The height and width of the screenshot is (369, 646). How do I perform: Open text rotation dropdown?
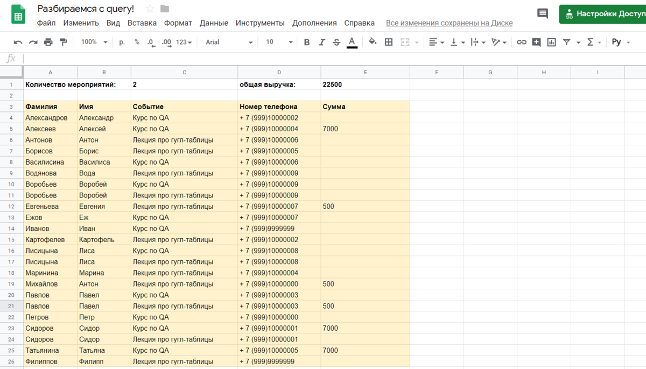(499, 42)
